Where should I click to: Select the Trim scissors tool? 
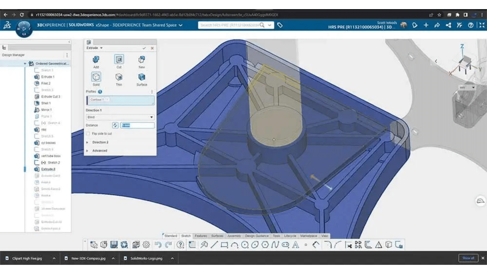pos(348,245)
